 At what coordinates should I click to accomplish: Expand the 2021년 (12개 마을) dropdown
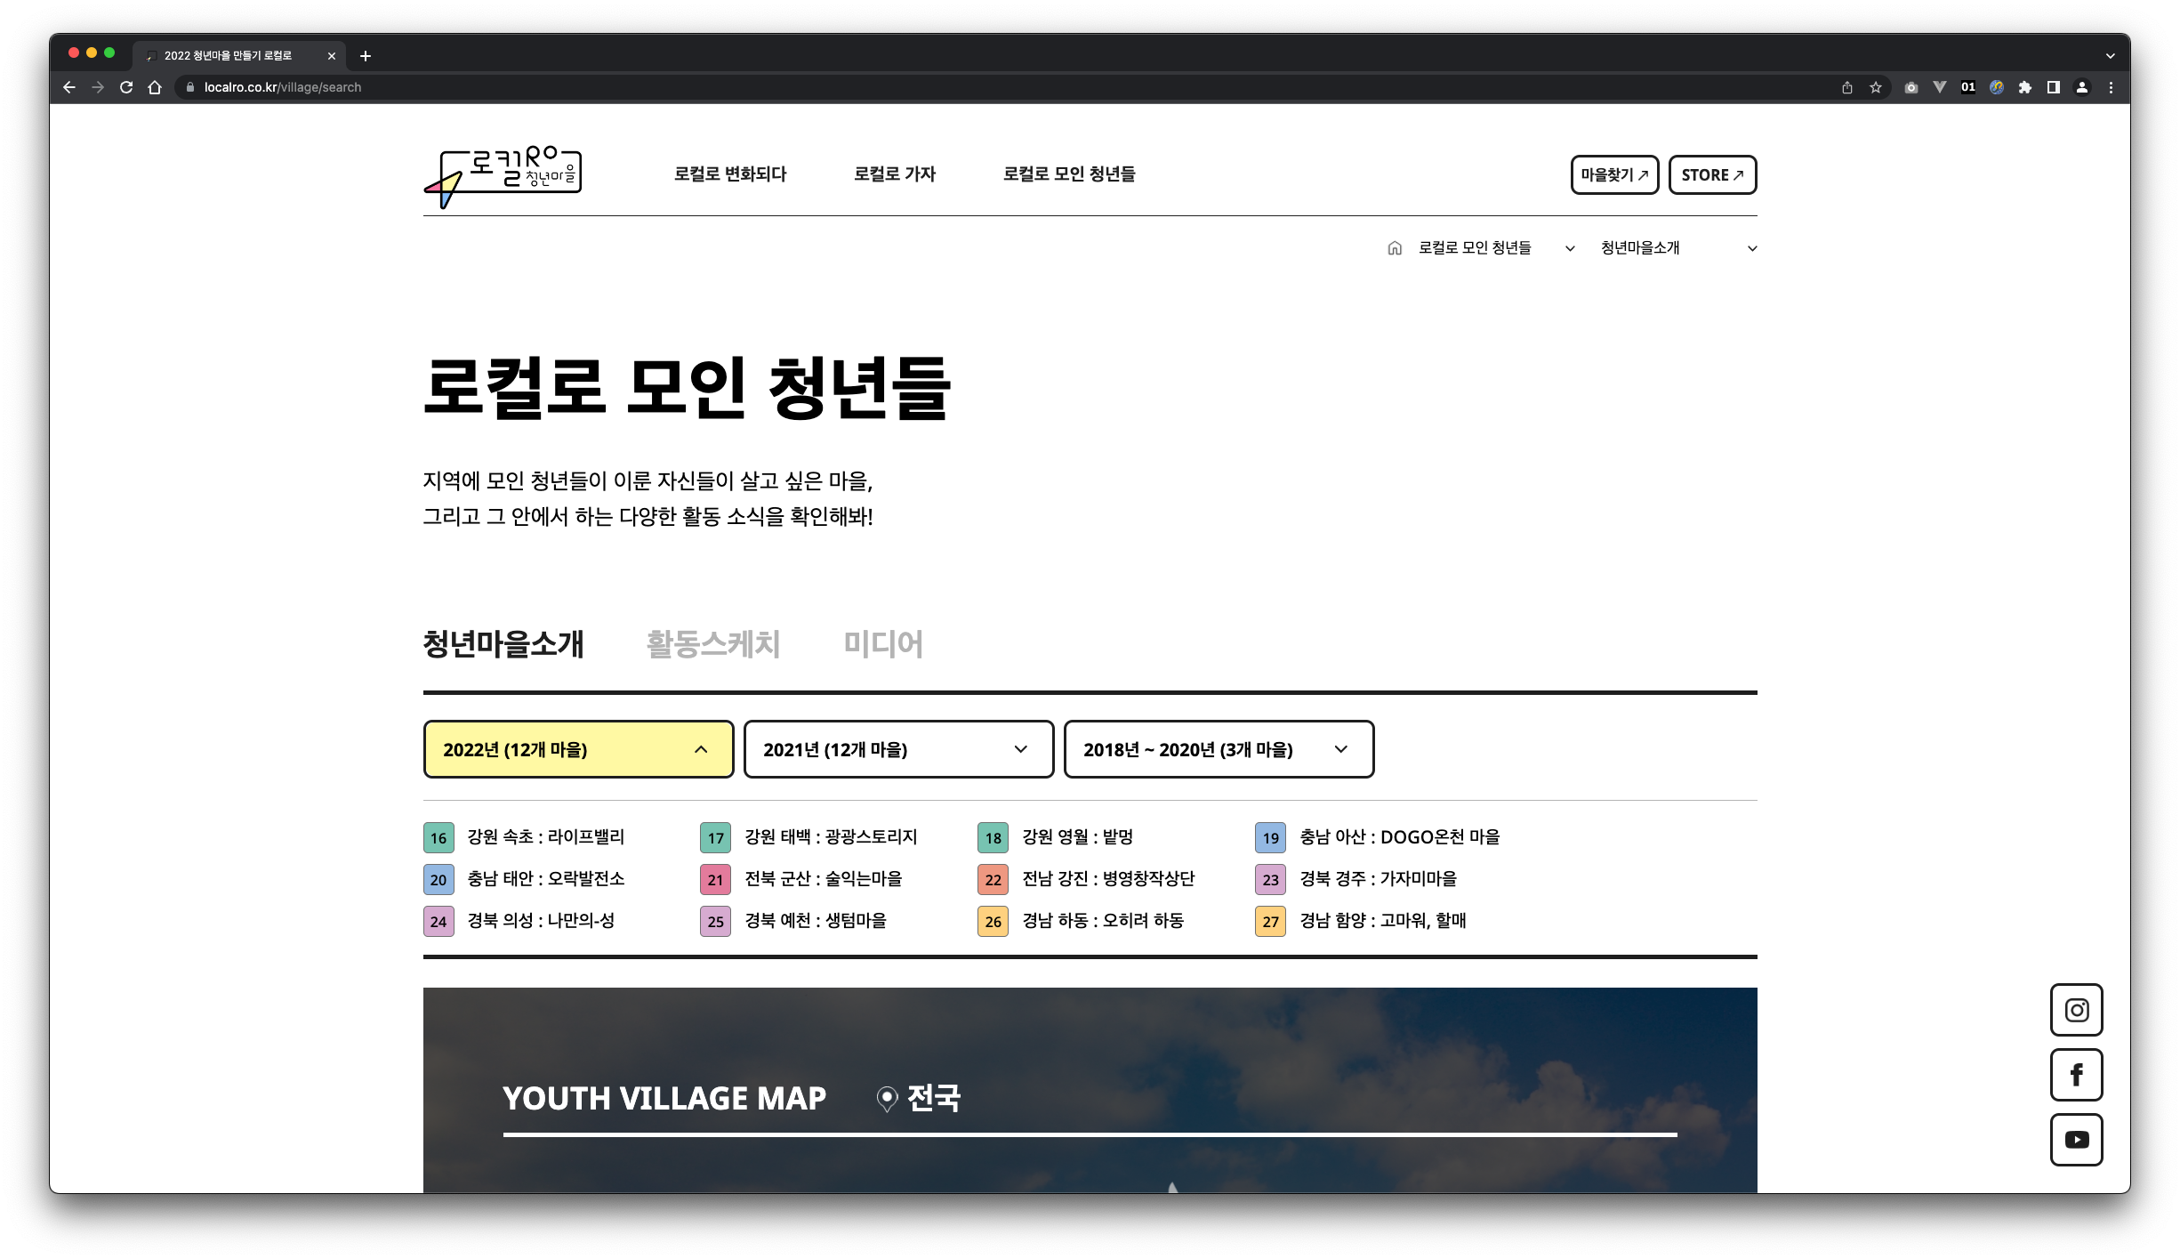tap(898, 749)
